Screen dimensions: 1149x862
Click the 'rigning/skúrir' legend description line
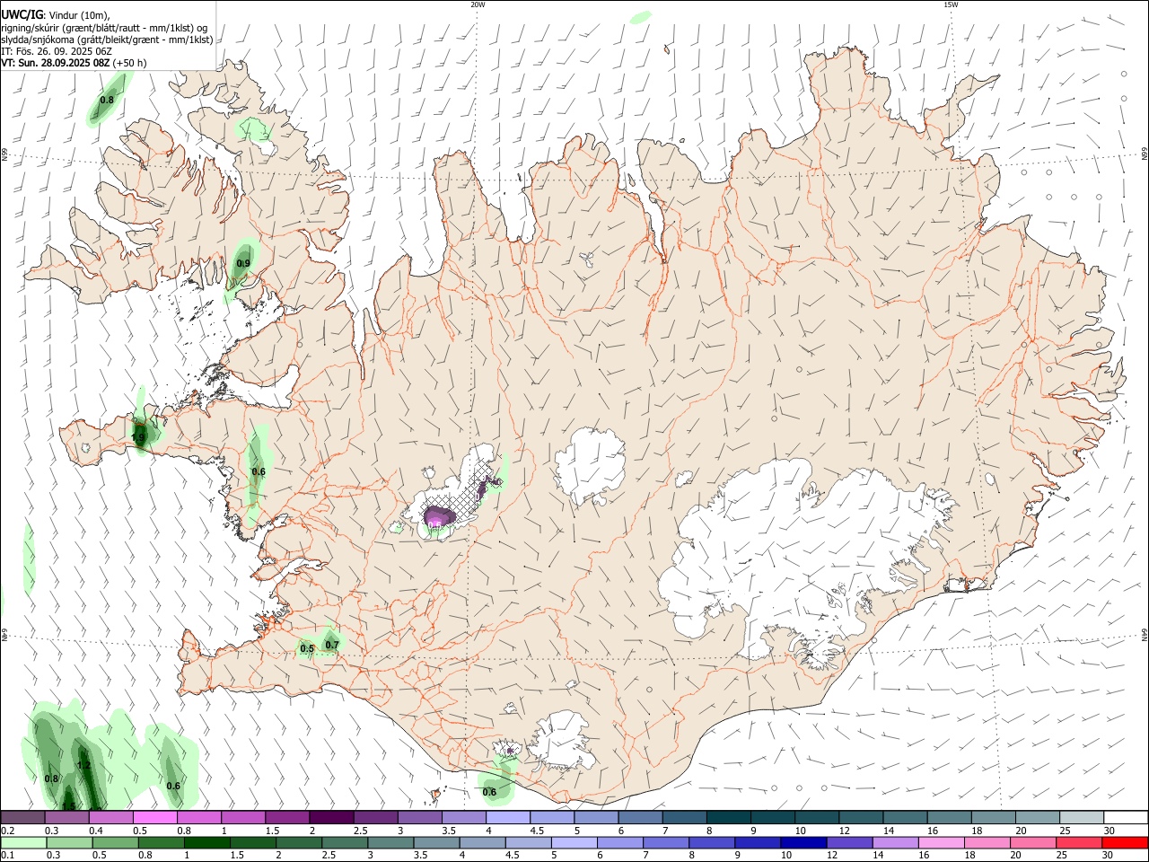104,28
